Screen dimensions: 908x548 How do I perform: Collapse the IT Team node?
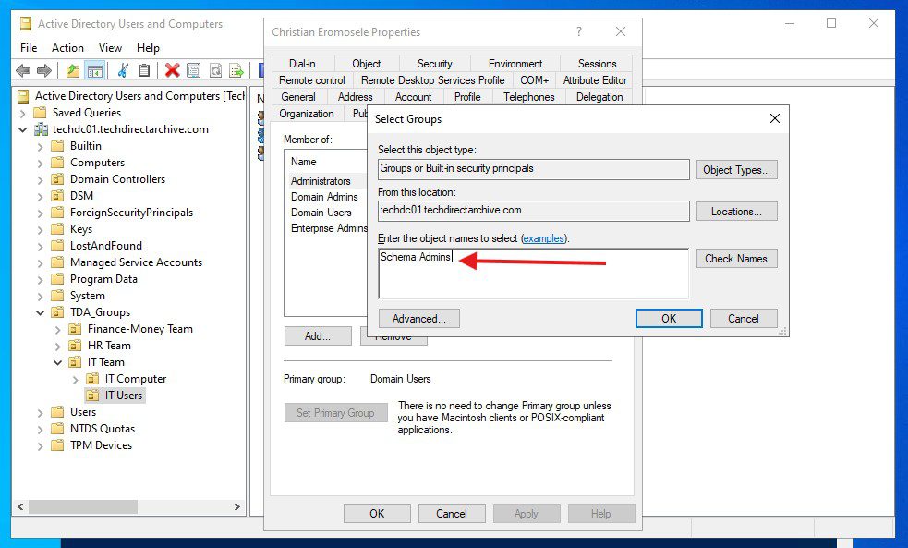57,361
